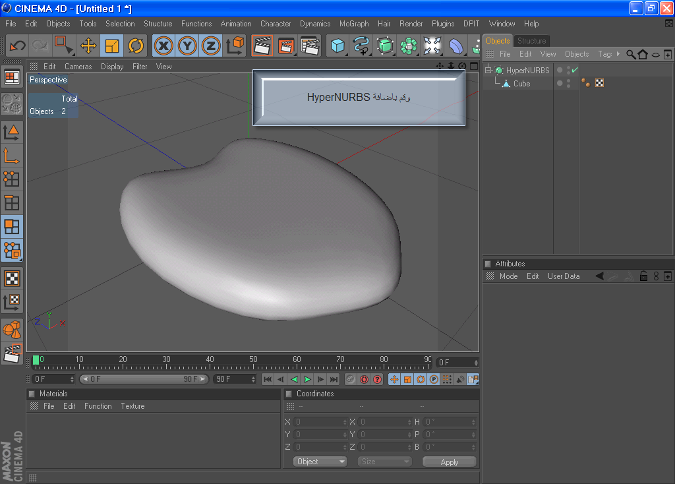Disable the HyperNURBS green checkmark
The image size is (675, 484).
[575, 70]
